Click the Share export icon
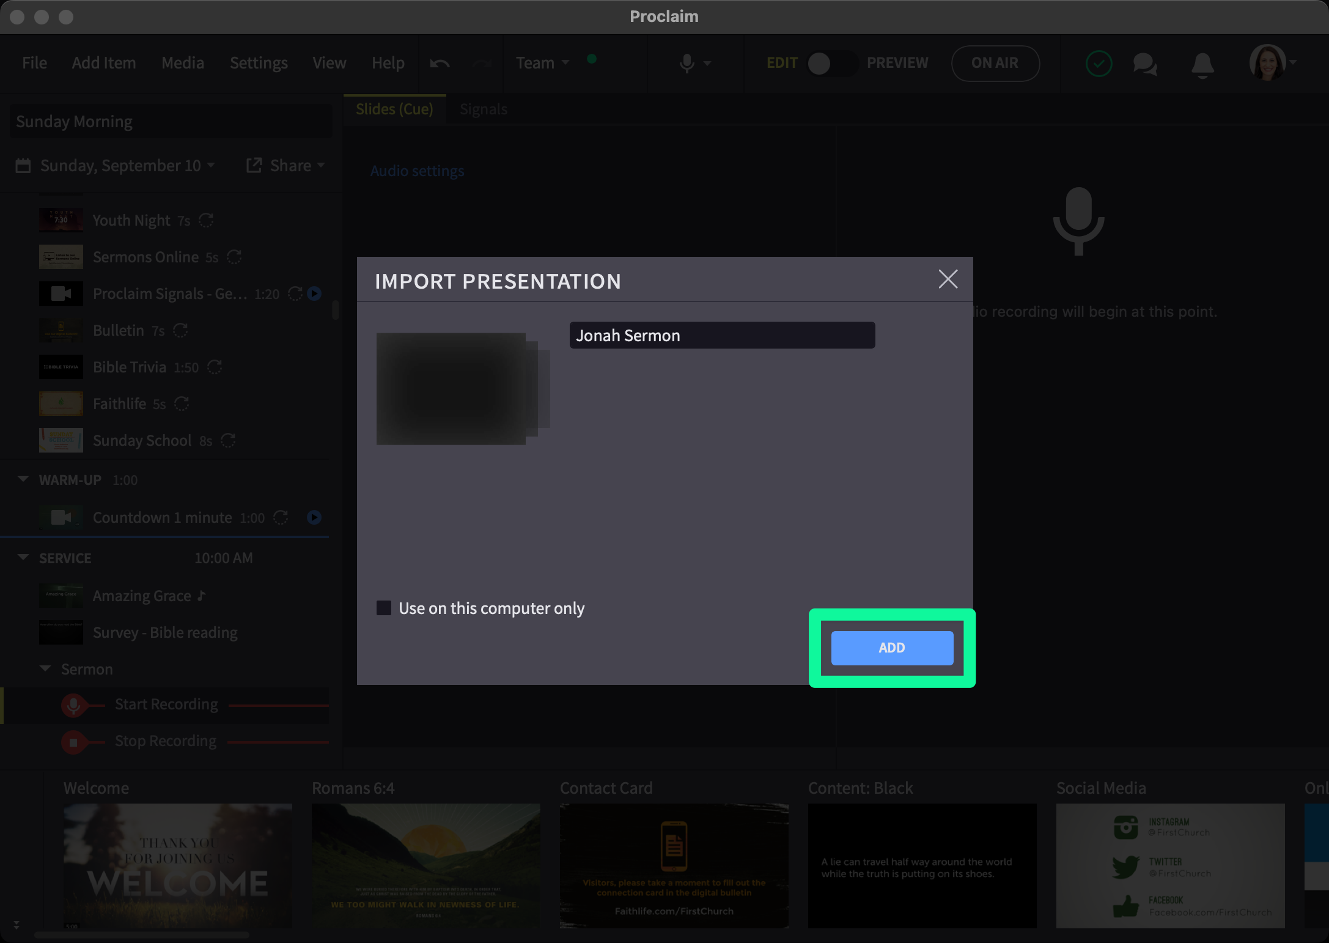This screenshot has width=1329, height=943. 254,165
